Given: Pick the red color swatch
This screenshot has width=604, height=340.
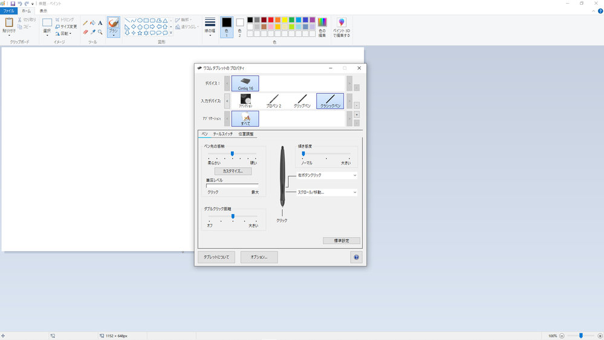Looking at the screenshot, I should [271, 20].
